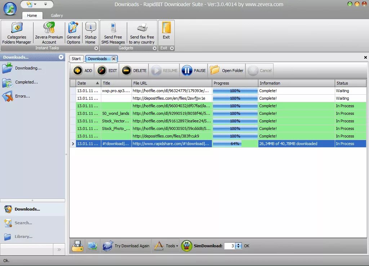Click Open Folder in the toolbar
The width and height of the screenshot is (369, 266).
point(227,71)
